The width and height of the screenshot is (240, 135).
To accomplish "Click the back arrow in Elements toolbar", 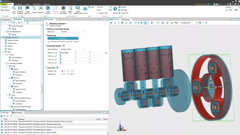I will 2,22.
